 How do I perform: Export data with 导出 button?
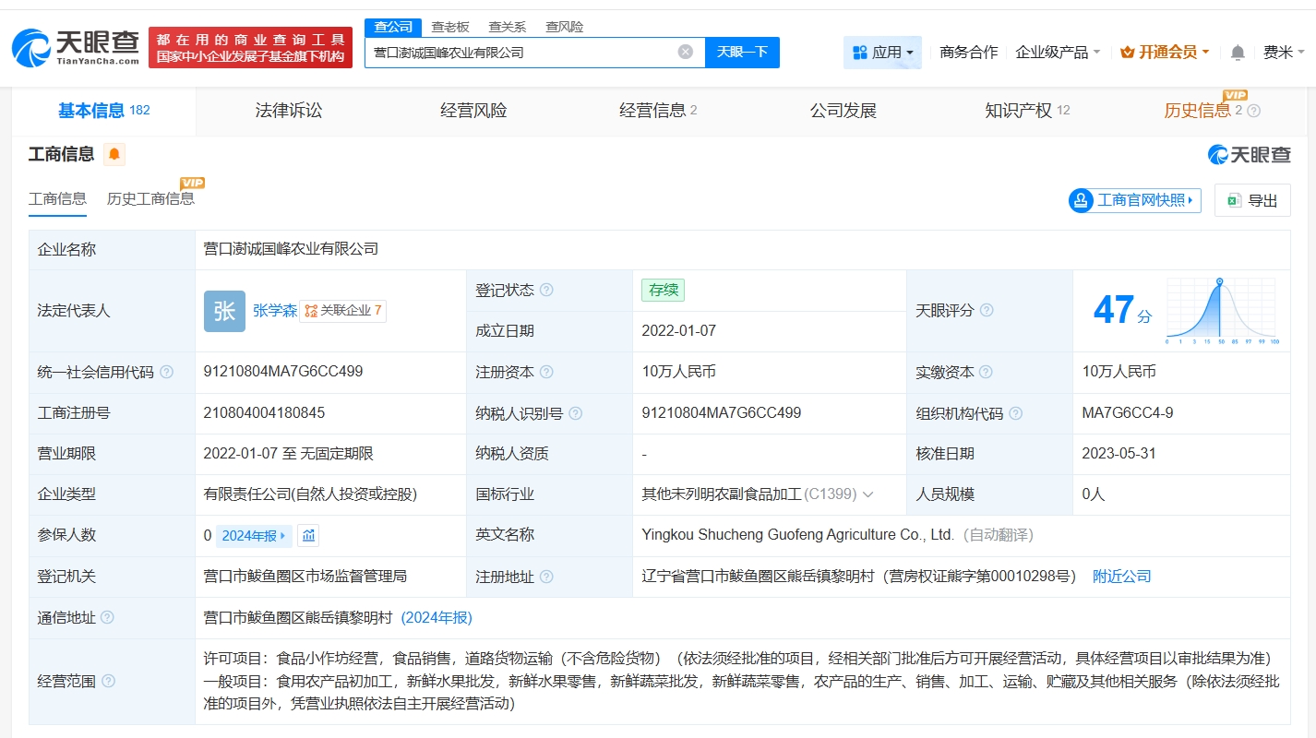[x=1252, y=200]
